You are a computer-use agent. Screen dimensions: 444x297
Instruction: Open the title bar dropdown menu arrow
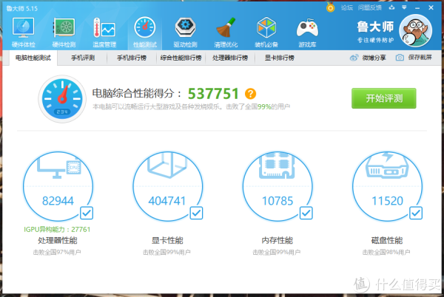(x=404, y=7)
